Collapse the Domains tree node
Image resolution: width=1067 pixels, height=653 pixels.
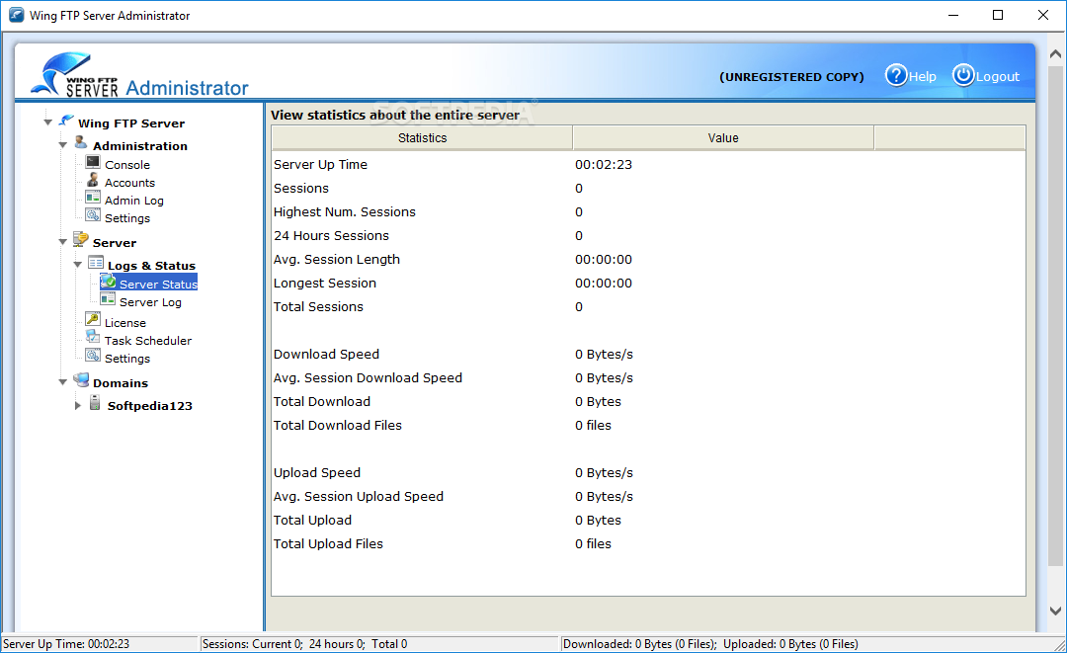[x=62, y=382]
